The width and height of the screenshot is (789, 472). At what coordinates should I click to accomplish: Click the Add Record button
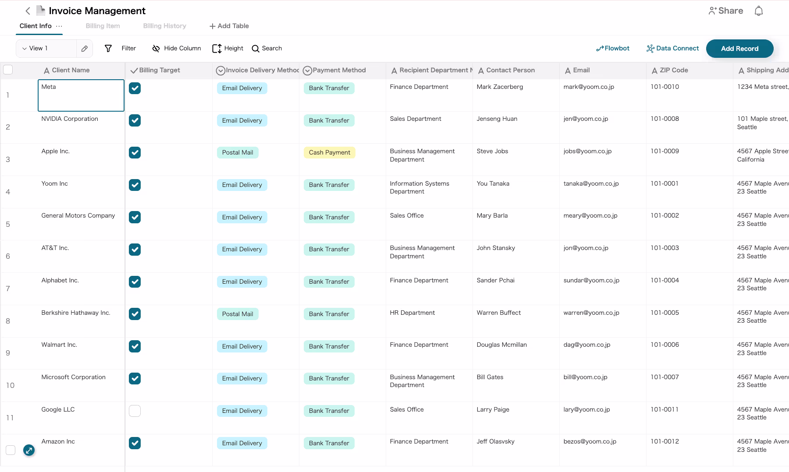pyautogui.click(x=739, y=48)
